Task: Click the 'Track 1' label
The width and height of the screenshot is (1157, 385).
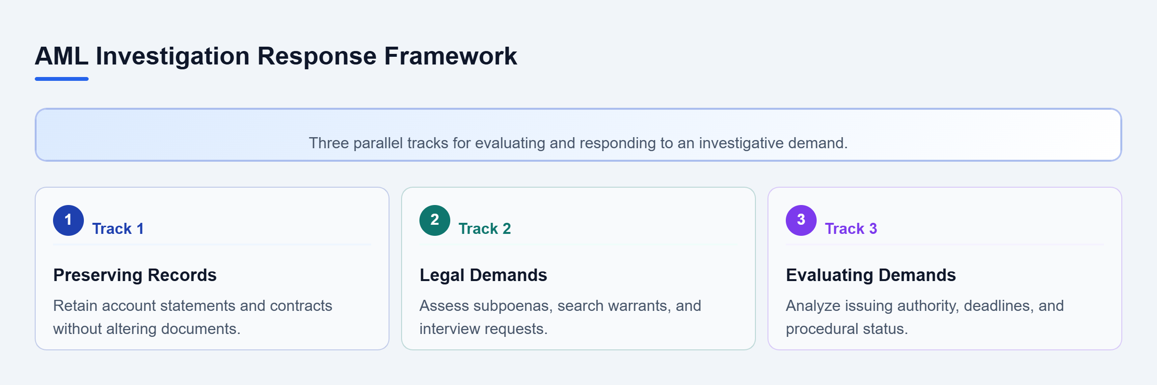Action: click(x=118, y=229)
